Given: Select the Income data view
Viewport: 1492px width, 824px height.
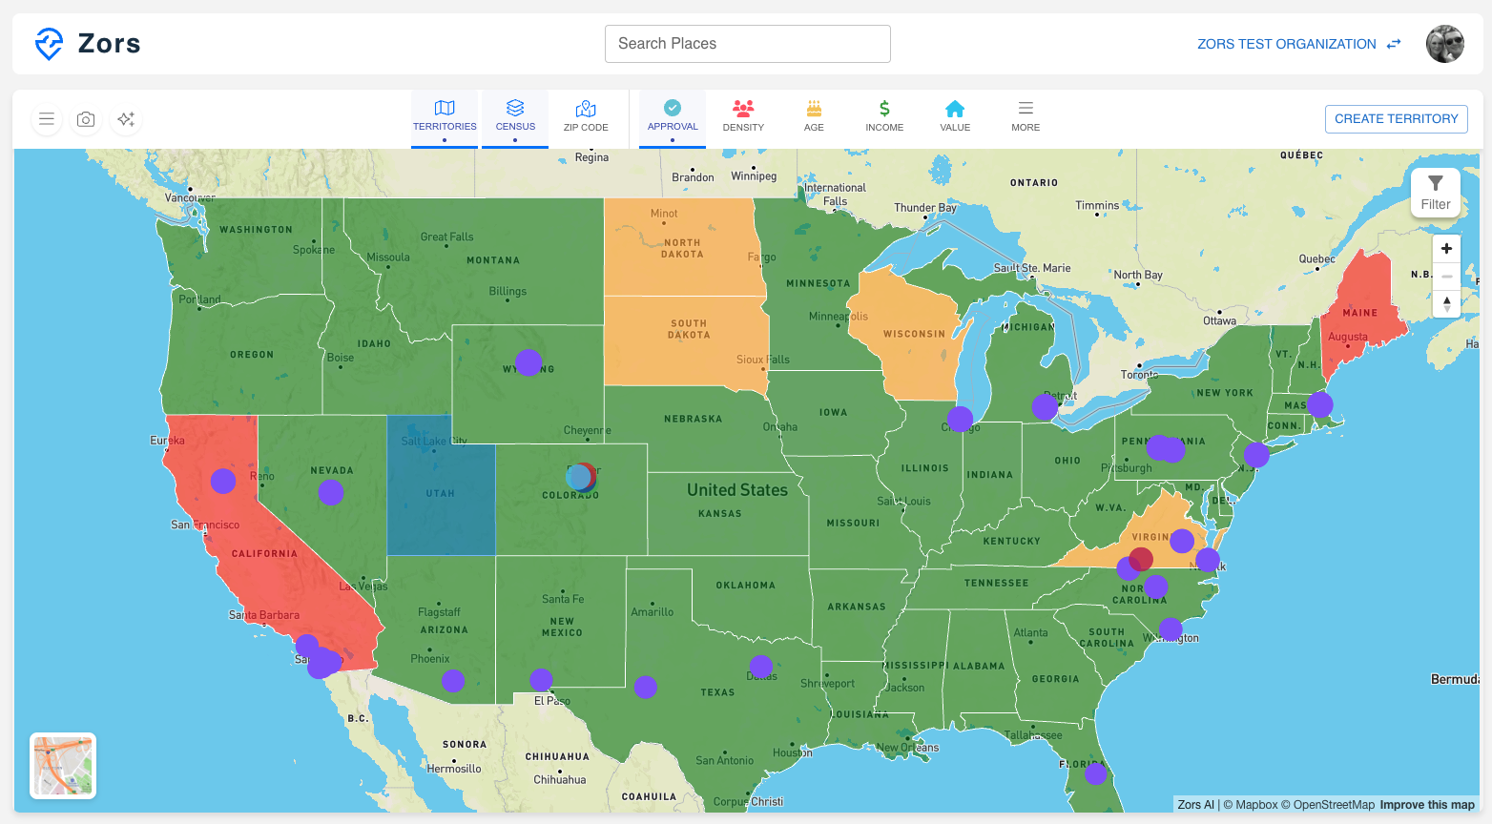Looking at the screenshot, I should tap(884, 116).
